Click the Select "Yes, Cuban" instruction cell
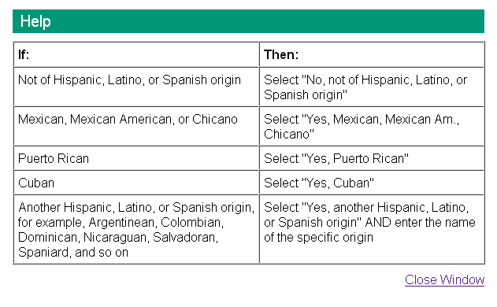This screenshot has height=307, width=497. (x=372, y=183)
